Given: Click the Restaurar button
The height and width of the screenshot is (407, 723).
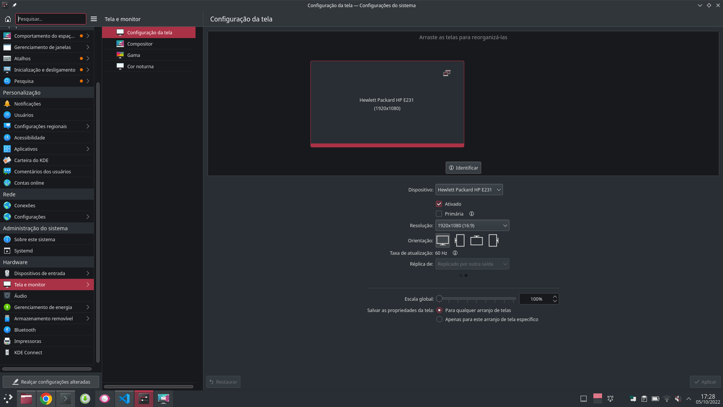Looking at the screenshot, I should (x=223, y=382).
